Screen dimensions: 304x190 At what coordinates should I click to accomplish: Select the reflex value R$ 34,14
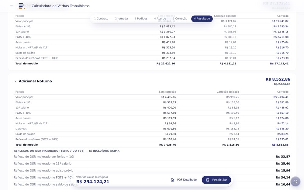click(x=283, y=178)
